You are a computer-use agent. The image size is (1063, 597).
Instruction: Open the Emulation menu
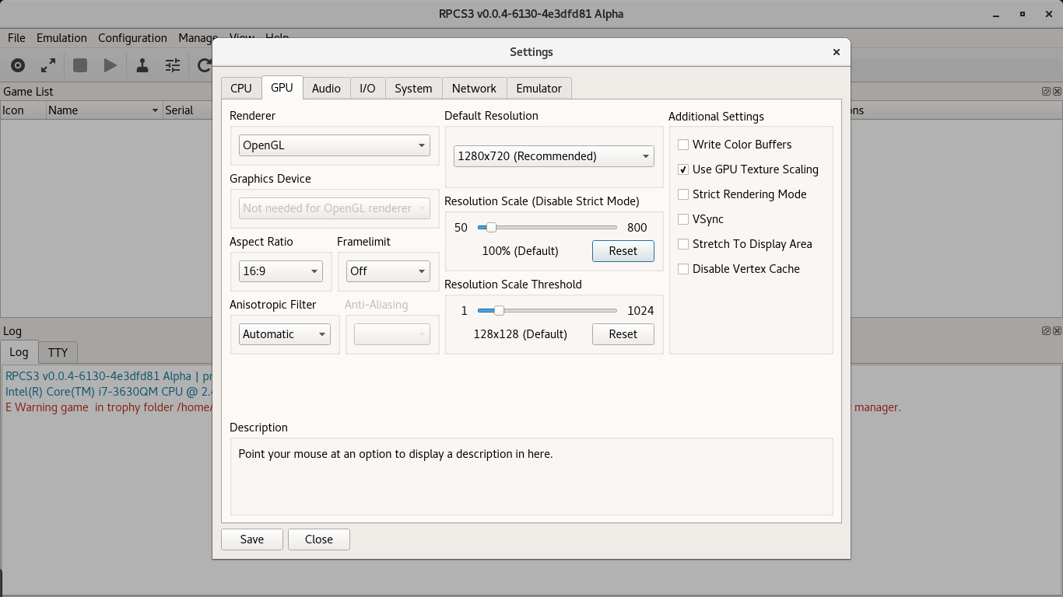click(x=61, y=38)
